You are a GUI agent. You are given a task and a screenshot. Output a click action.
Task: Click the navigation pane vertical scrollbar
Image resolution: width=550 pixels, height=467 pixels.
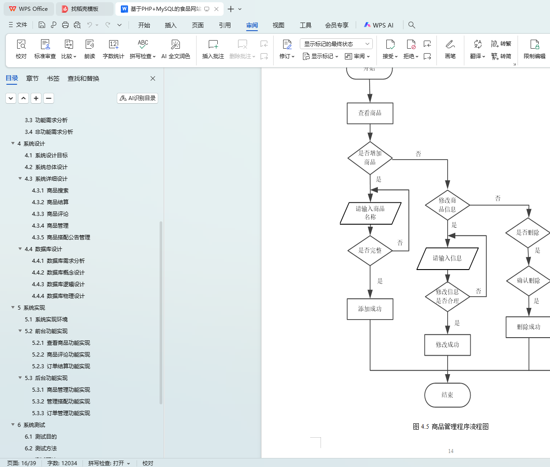point(161,311)
